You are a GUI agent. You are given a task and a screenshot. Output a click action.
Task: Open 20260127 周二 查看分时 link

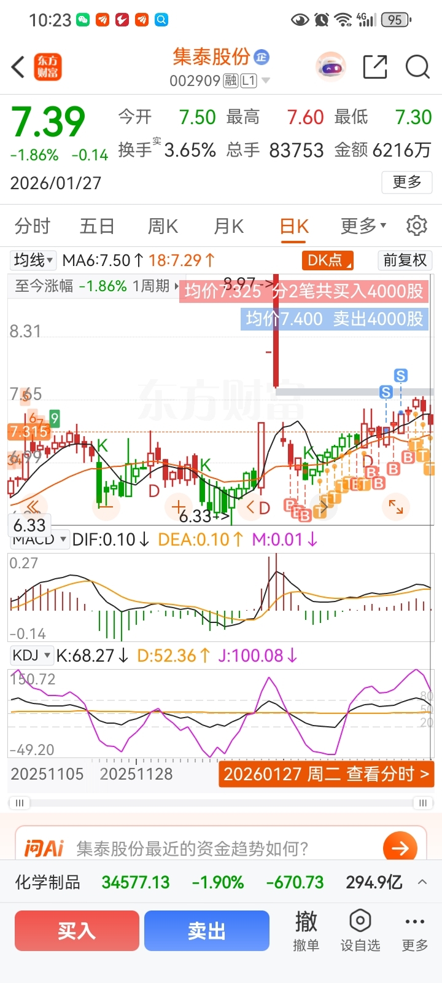coord(327,774)
